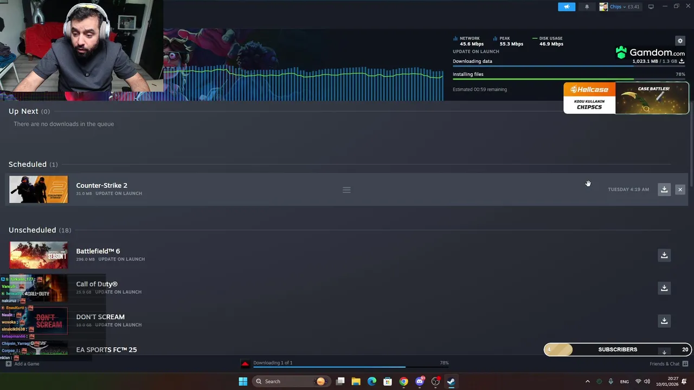The height and width of the screenshot is (390, 694).
Task: Click the downloading game icon in bottom bar
Action: click(x=245, y=363)
